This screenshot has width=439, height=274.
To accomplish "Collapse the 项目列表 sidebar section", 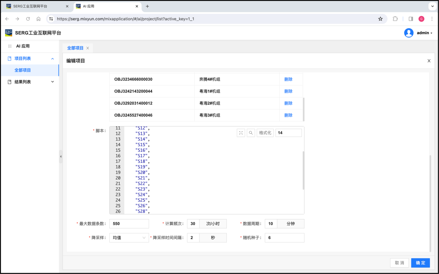I will coord(52,59).
